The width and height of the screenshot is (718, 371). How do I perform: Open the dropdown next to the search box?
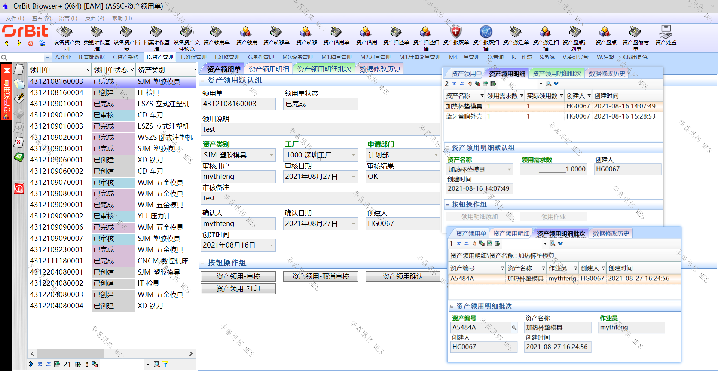point(47,58)
